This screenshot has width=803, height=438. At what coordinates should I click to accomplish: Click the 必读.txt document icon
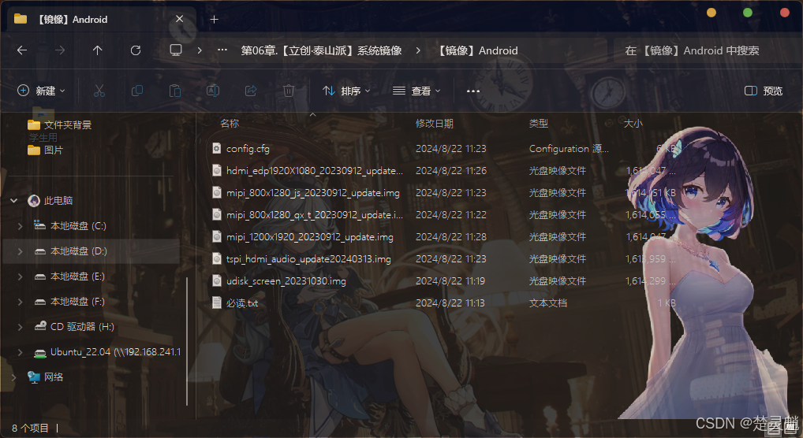(x=217, y=303)
